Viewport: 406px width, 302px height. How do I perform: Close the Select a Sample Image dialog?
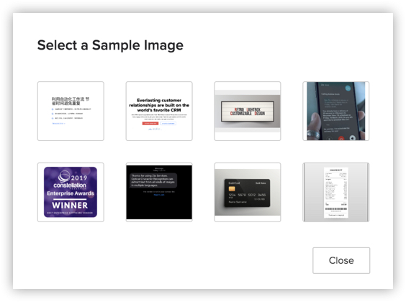[341, 260]
